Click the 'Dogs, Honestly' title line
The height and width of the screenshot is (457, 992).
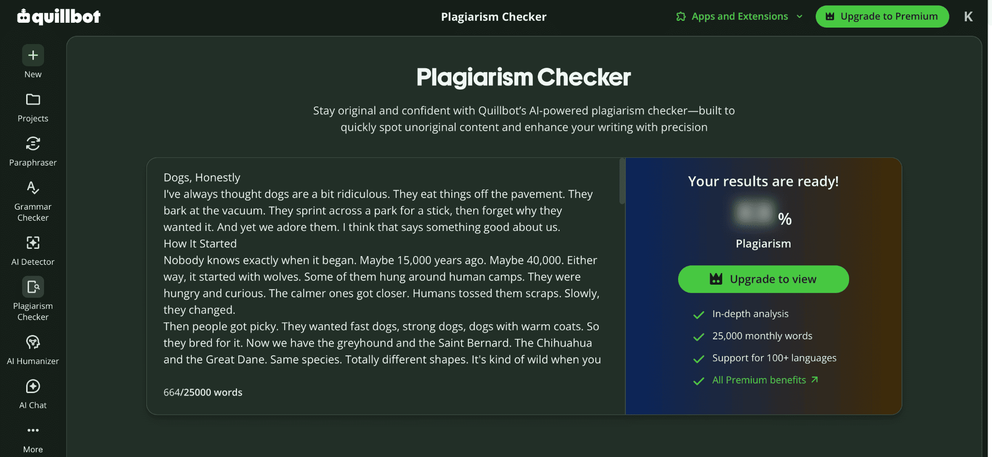pos(202,177)
